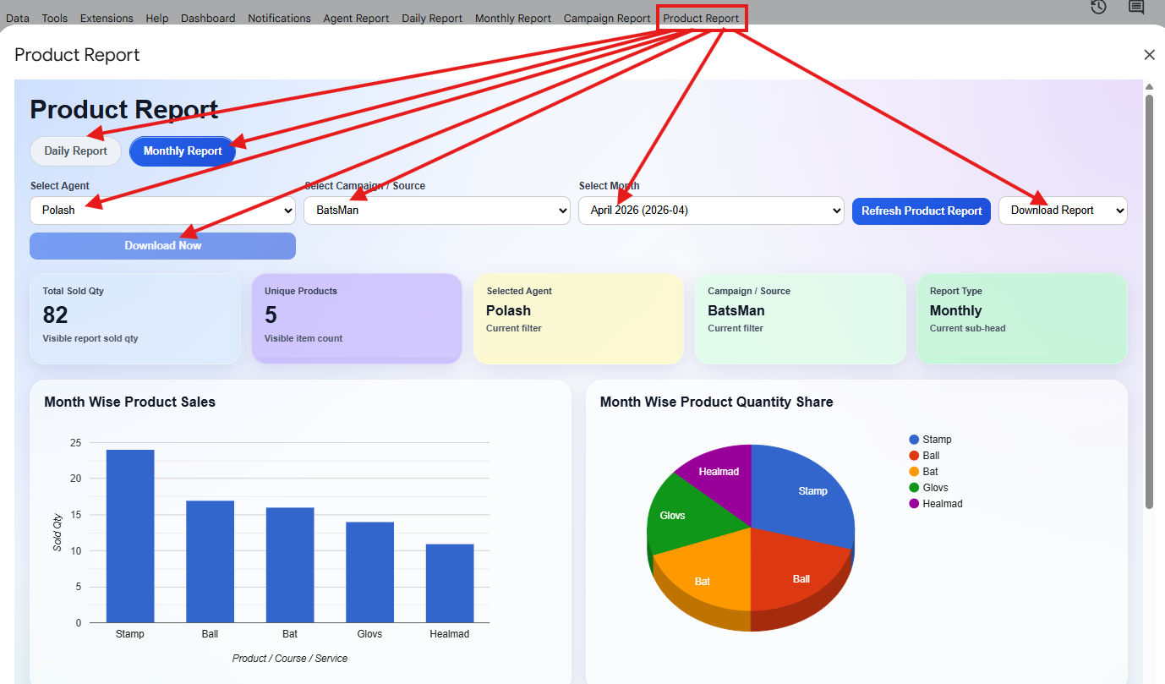Click Refresh Product Report button
This screenshot has width=1165, height=684.
coord(922,211)
